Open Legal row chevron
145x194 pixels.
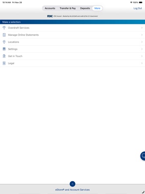click(142, 63)
